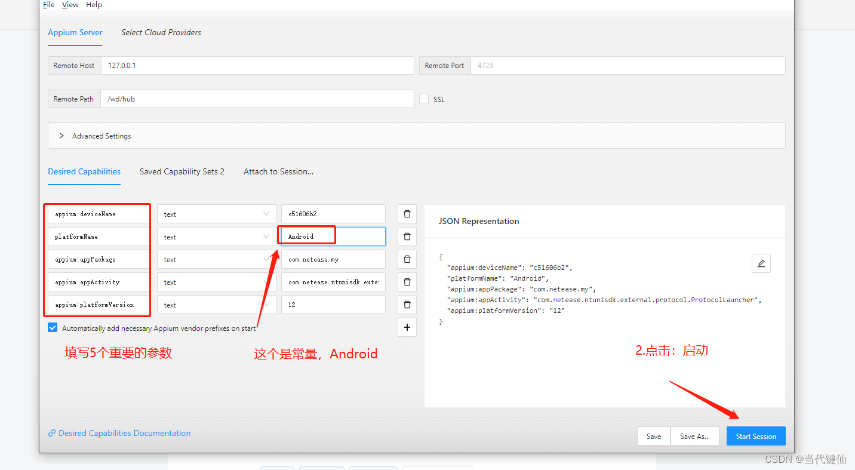Focus the Remote Path input field
Screen dimensions: 855x470
(x=257, y=99)
